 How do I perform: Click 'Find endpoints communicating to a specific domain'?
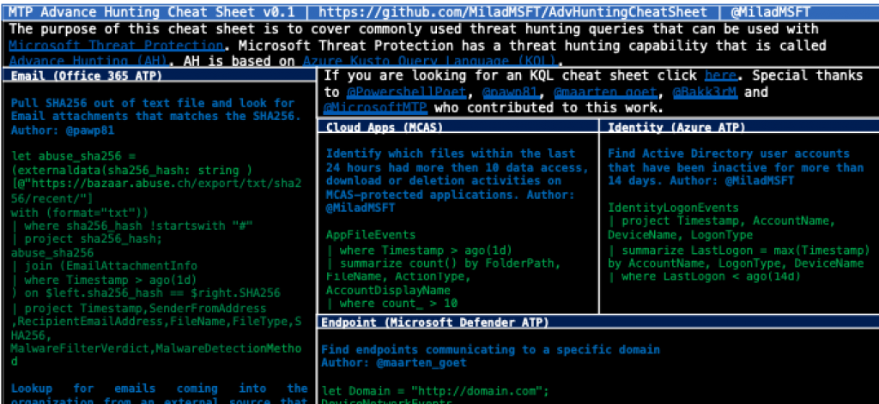coord(490,350)
